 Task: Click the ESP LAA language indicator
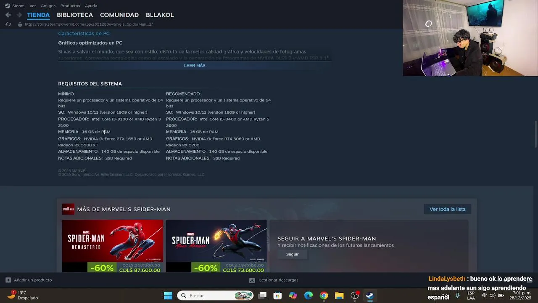[x=471, y=295]
